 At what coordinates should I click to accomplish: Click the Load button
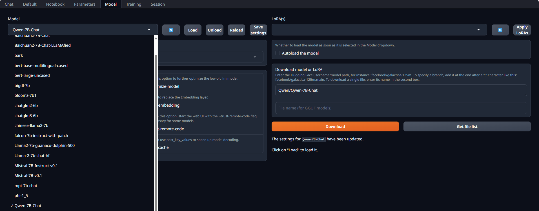click(193, 30)
